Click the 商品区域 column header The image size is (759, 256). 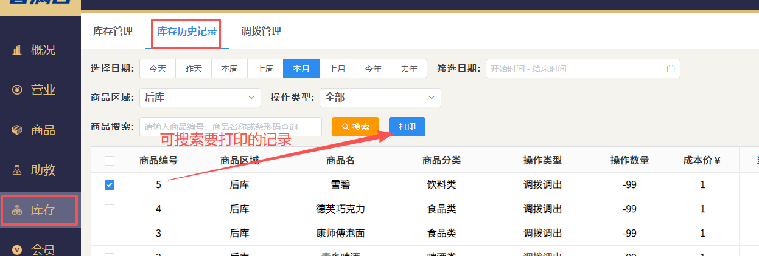[x=239, y=161]
